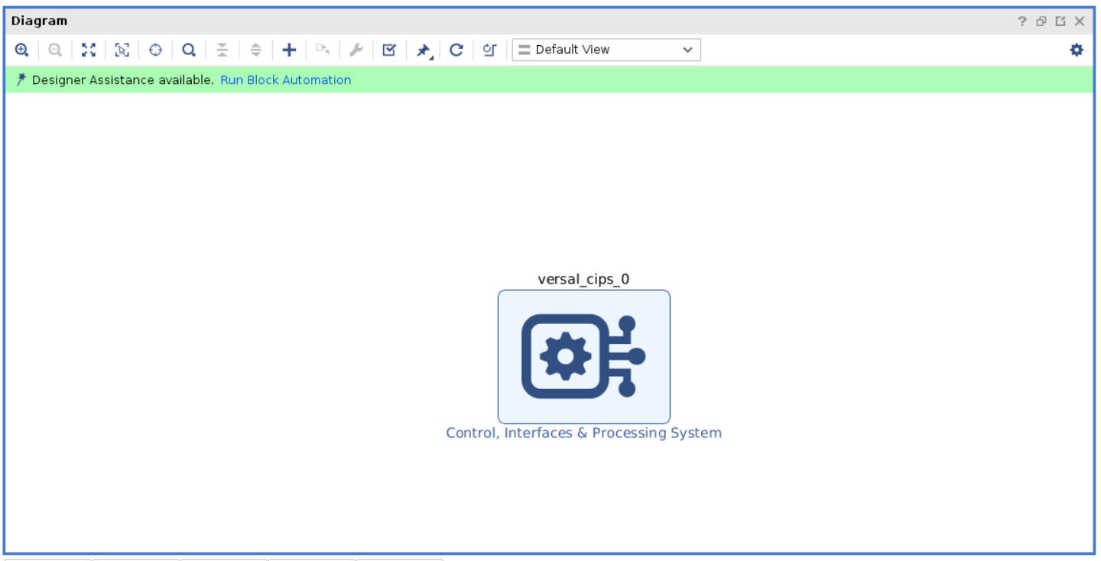The image size is (1101, 561).
Task: Zoom in on the diagram
Action: 21,50
